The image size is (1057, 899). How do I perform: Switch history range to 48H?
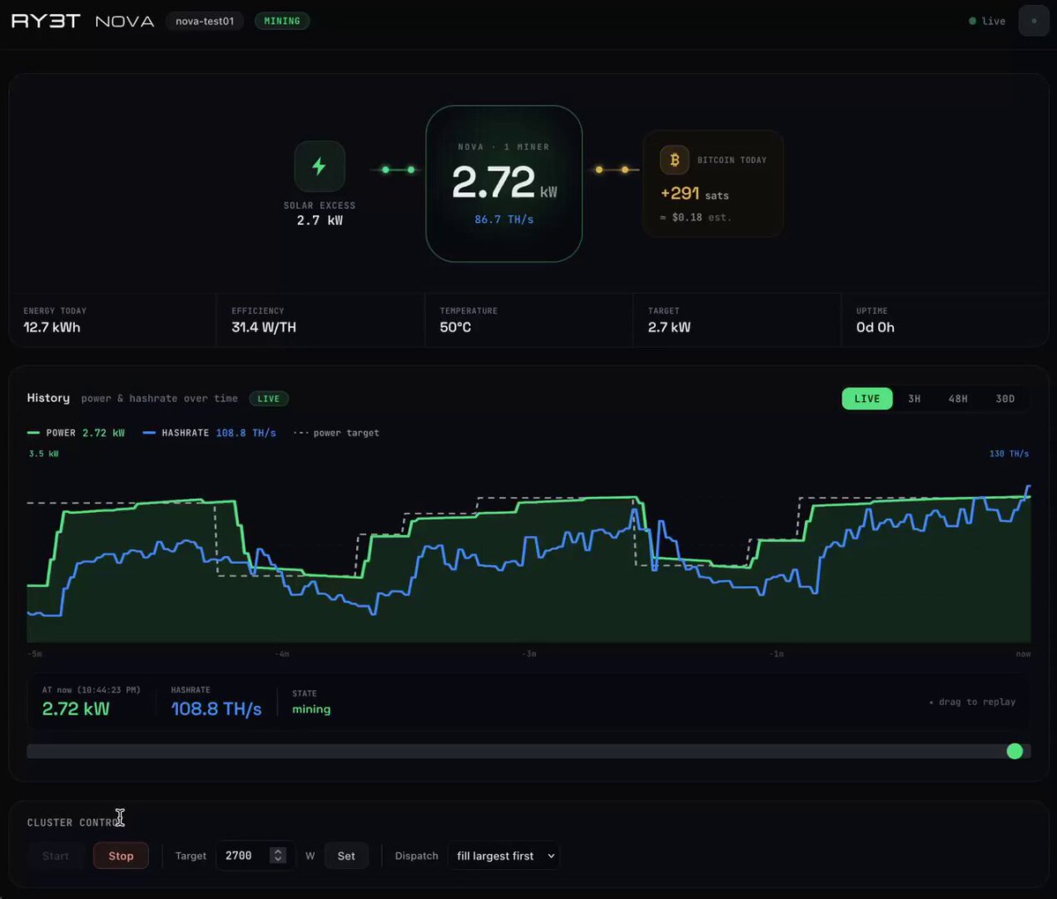click(x=958, y=399)
